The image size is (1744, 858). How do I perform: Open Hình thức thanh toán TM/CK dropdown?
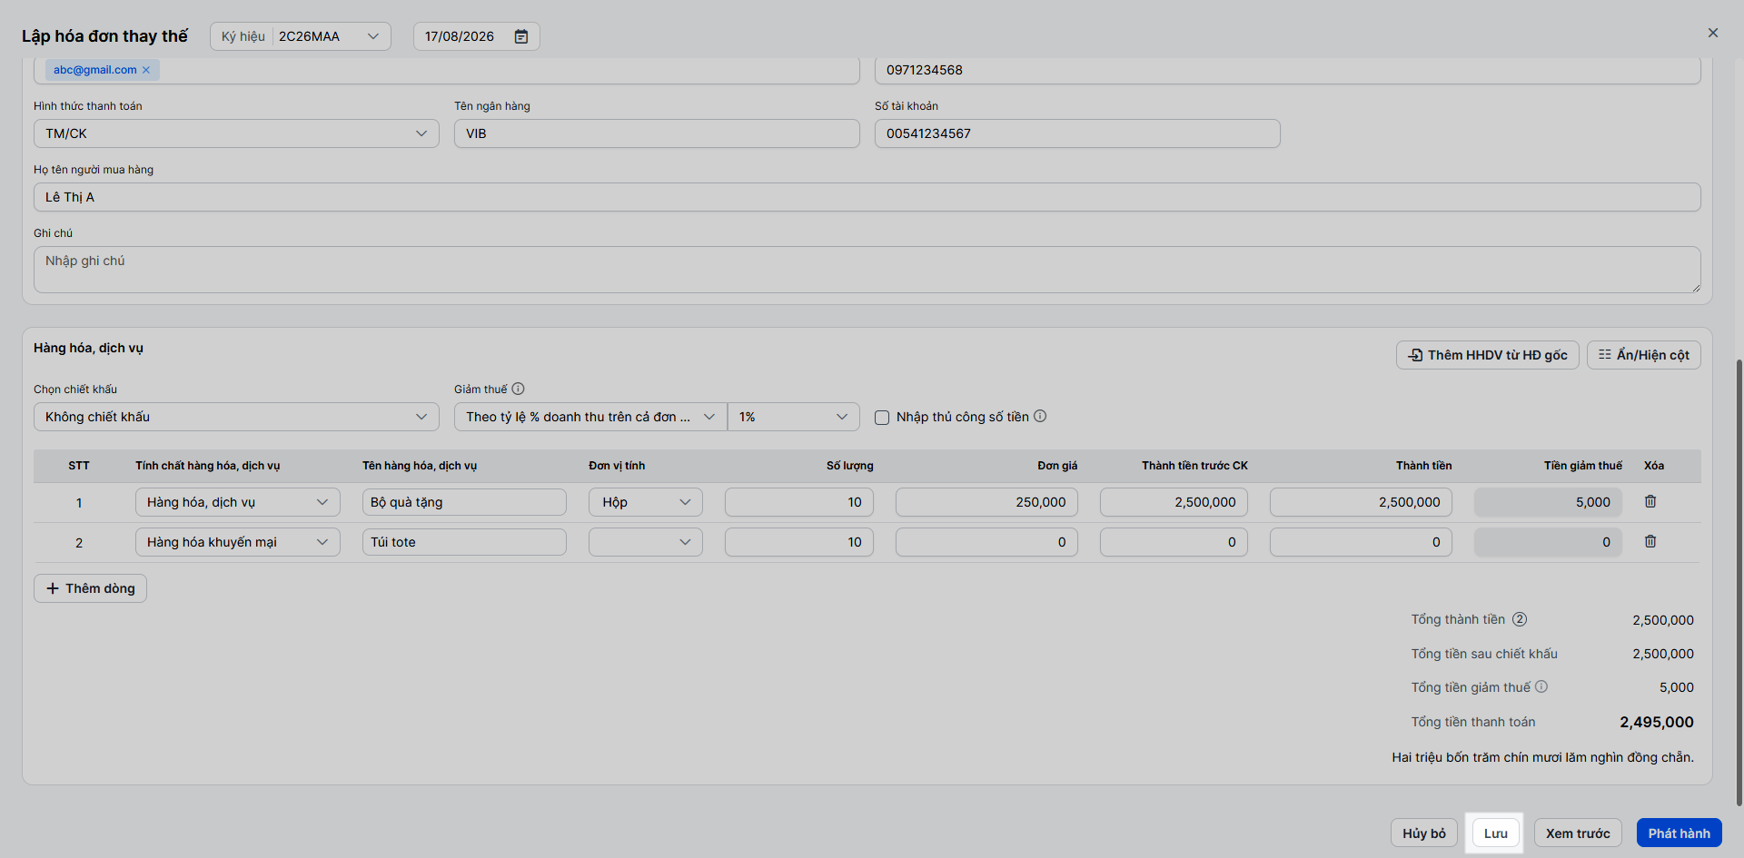pos(236,133)
